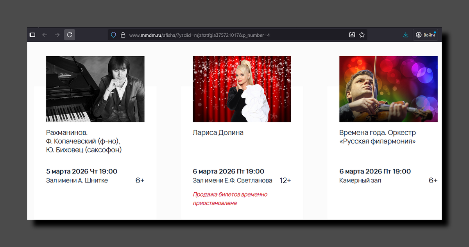Screen dimensions: 469x247
Task: Open the tab overview sidebar icon
Action: tap(32, 34)
